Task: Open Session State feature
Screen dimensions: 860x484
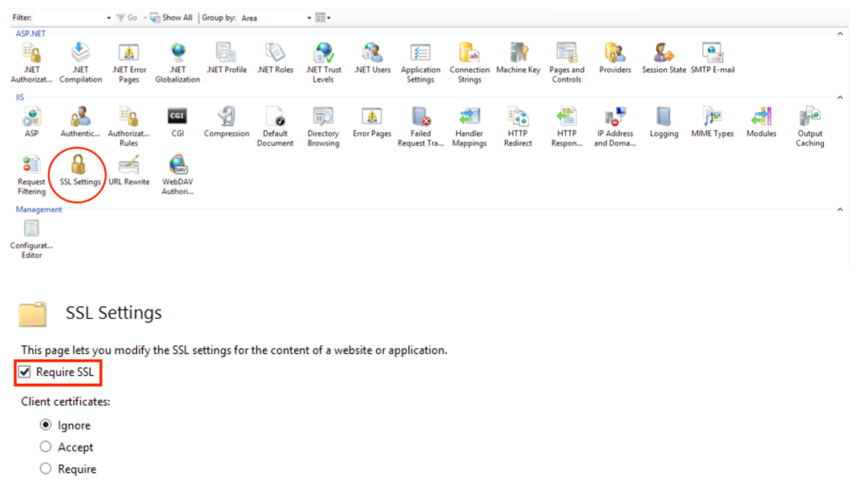Action: (x=663, y=59)
